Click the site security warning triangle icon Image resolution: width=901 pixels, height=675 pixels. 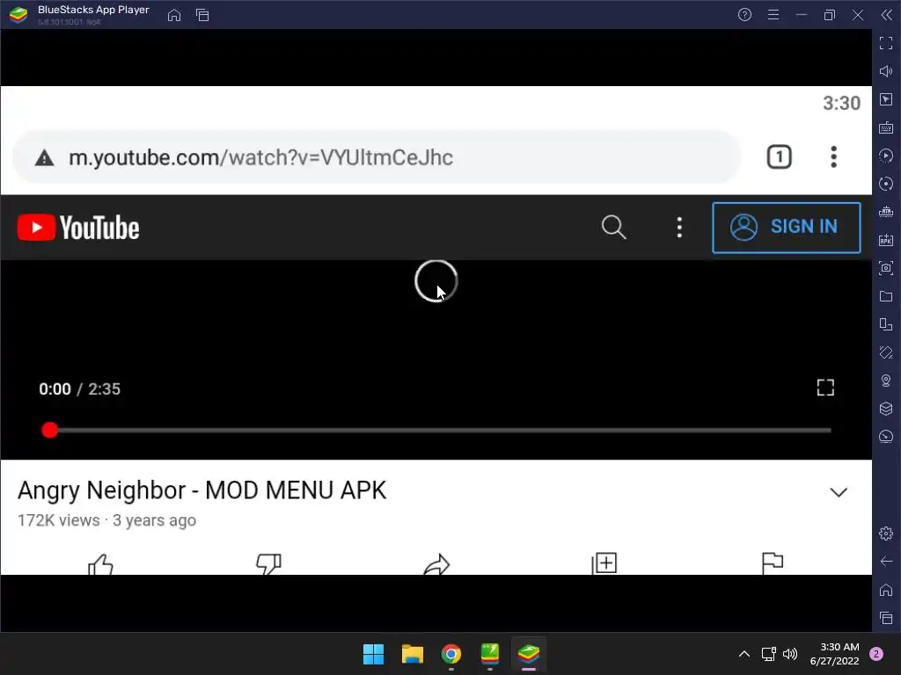coord(44,158)
